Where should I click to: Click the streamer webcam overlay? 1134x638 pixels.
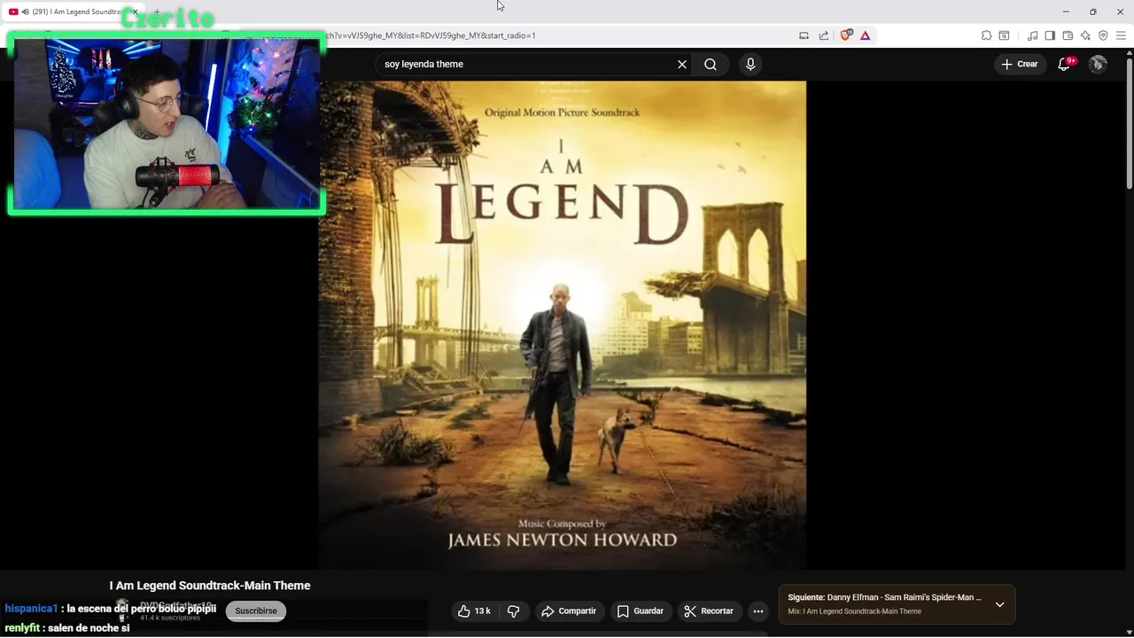[x=167, y=124]
